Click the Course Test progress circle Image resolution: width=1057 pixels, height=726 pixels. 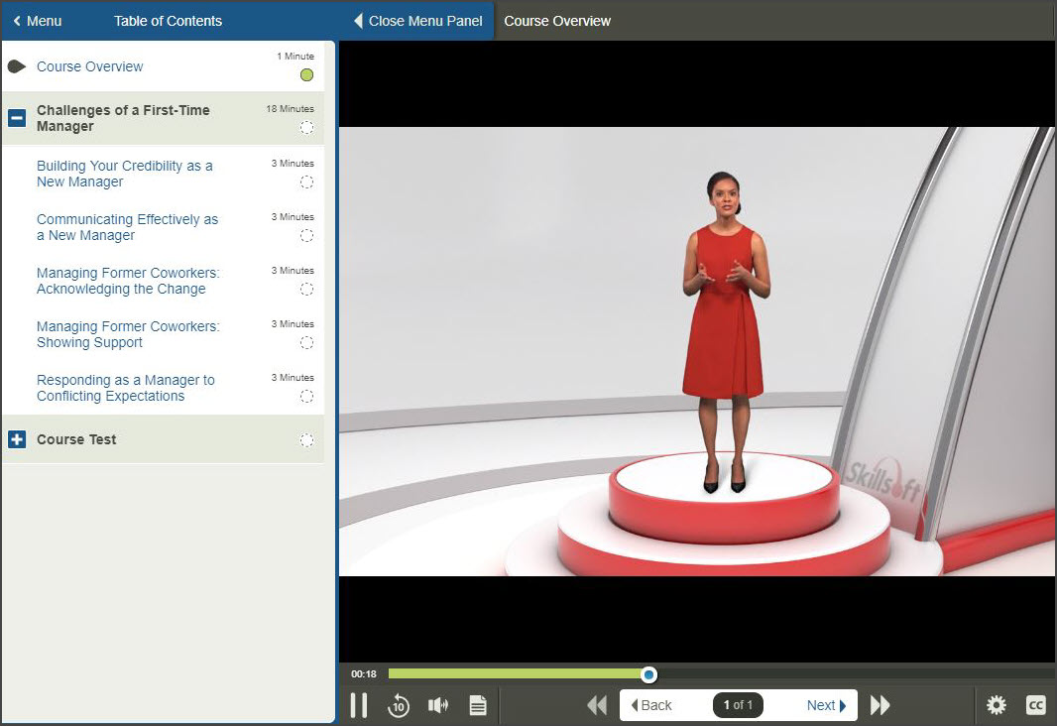coord(306,440)
